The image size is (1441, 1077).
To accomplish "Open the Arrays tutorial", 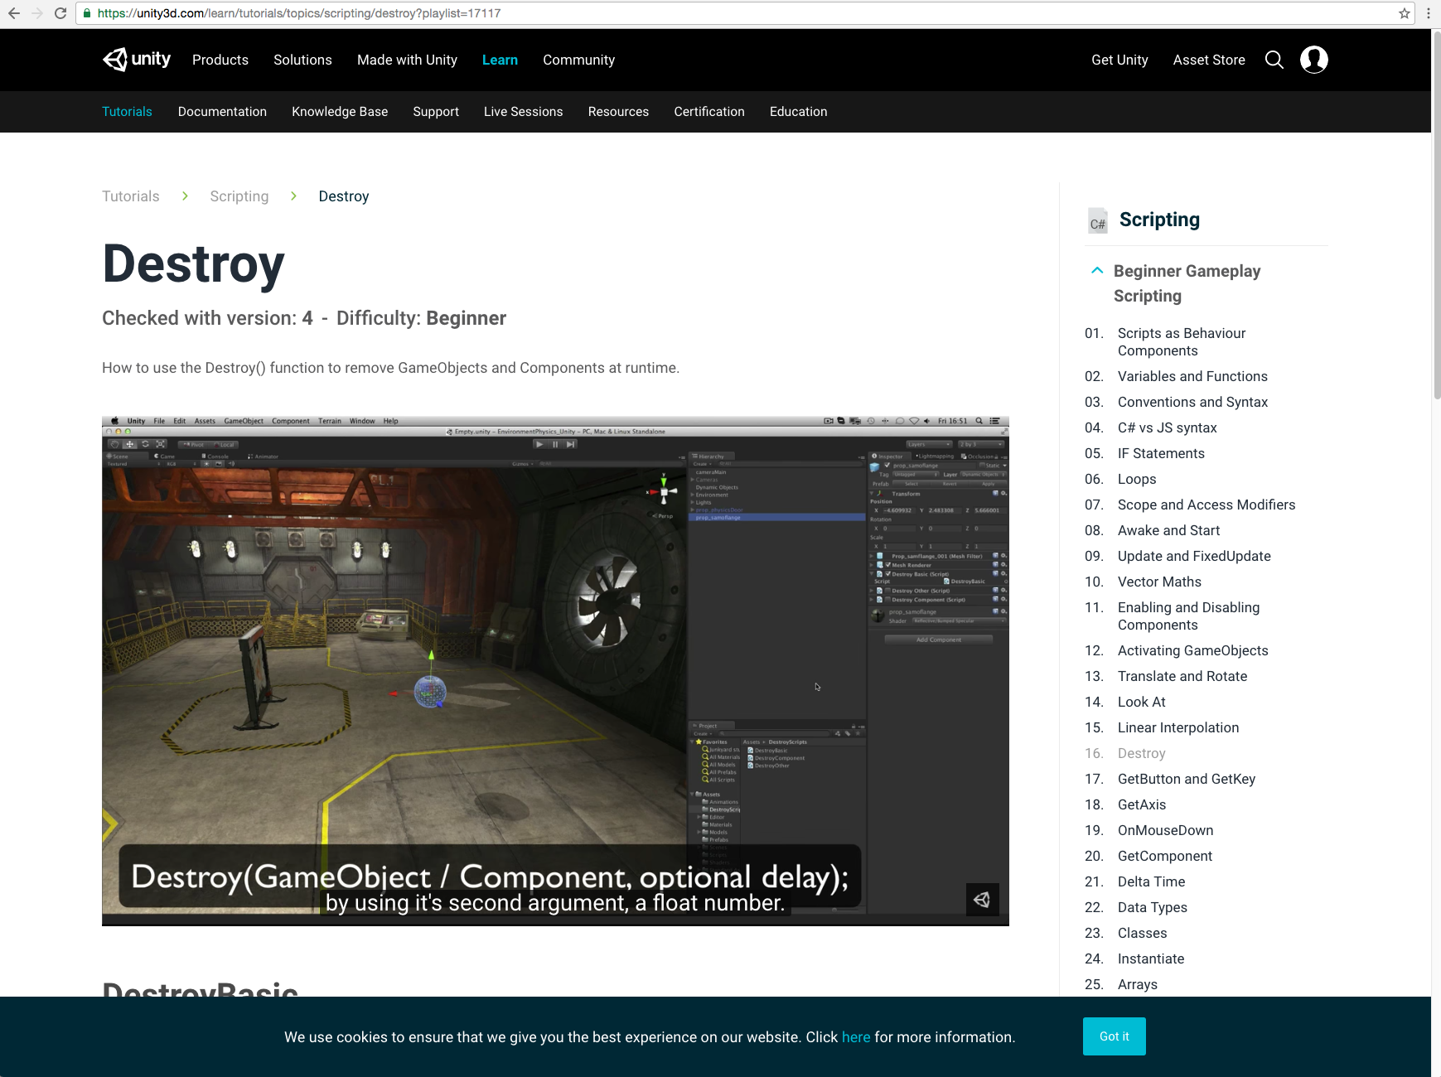I will 1137,984.
